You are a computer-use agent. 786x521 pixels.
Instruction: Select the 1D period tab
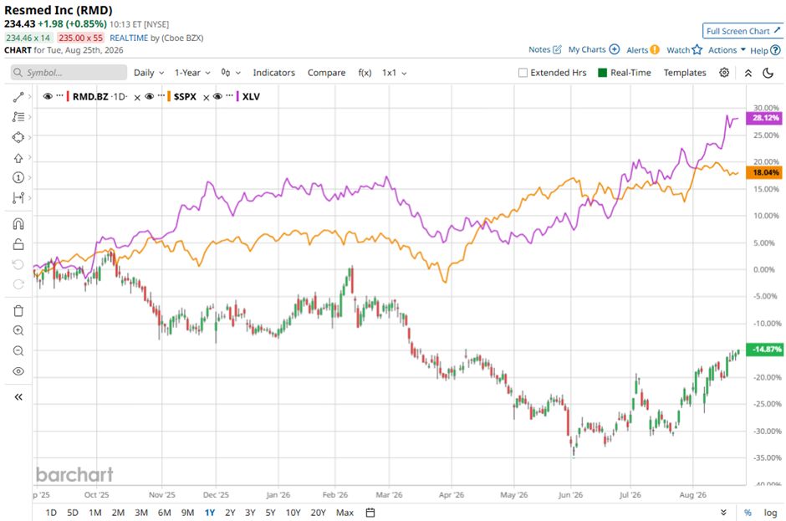[x=51, y=513]
